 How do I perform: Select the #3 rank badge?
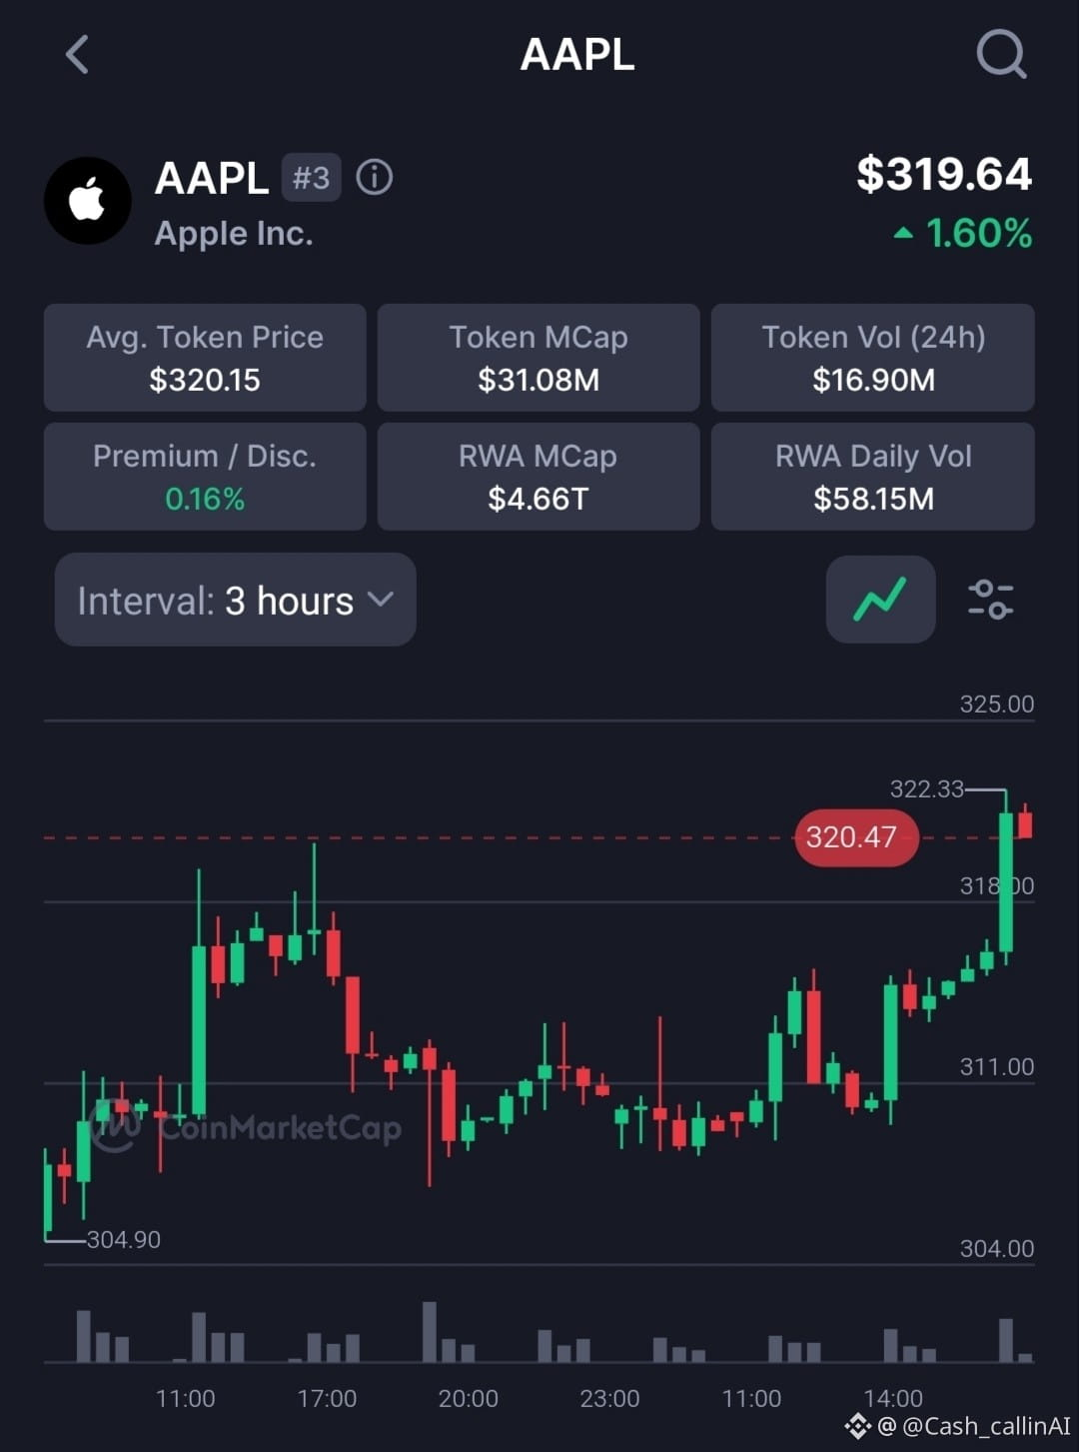coord(311,178)
